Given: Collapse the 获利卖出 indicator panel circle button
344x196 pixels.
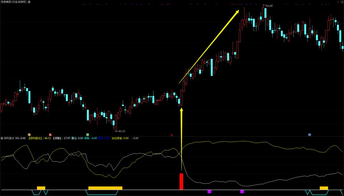Looking at the screenshot, I should point(2,138).
